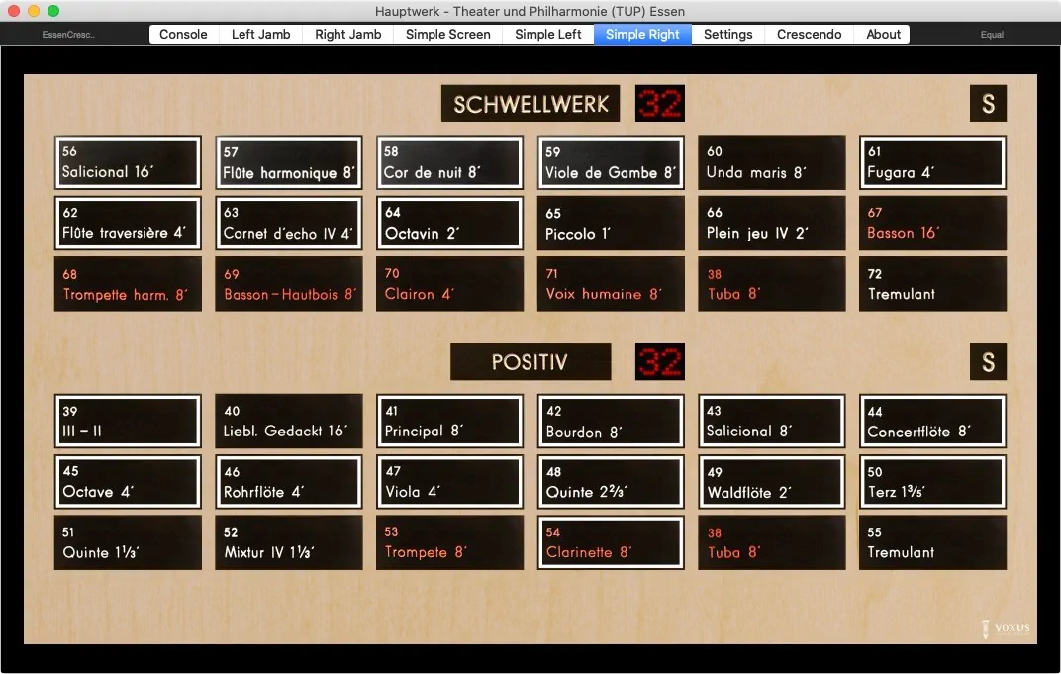Viewport: 1061px width, 674px height.
Task: Click the Positiv red 32 counter display
Action: tap(659, 362)
